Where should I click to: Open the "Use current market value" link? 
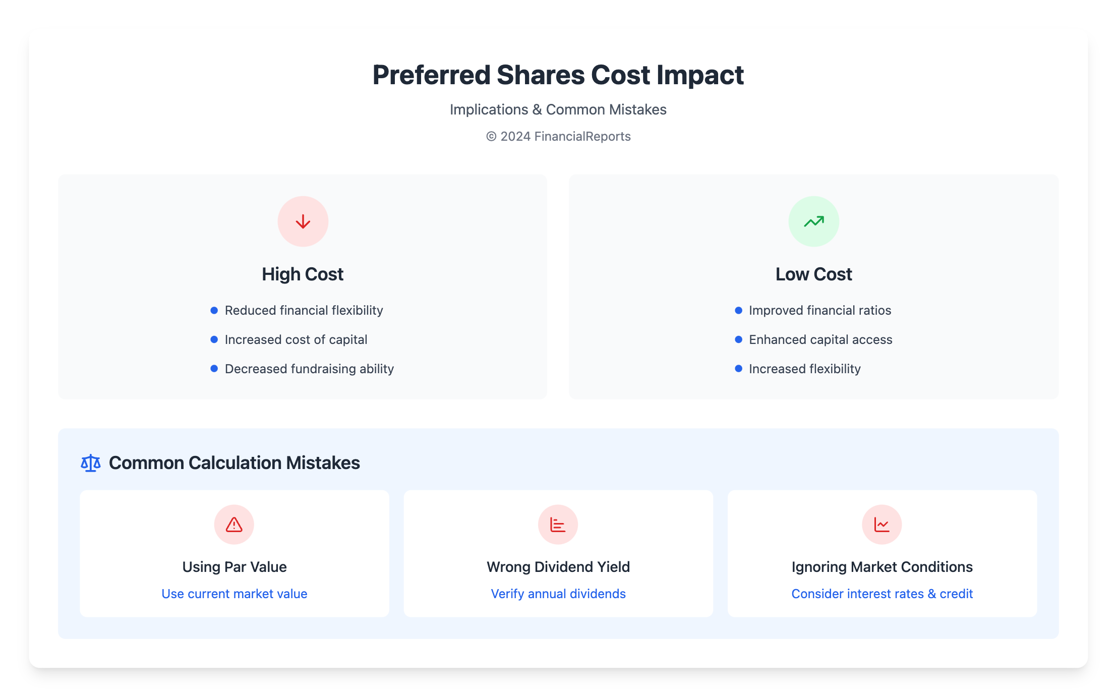click(234, 594)
